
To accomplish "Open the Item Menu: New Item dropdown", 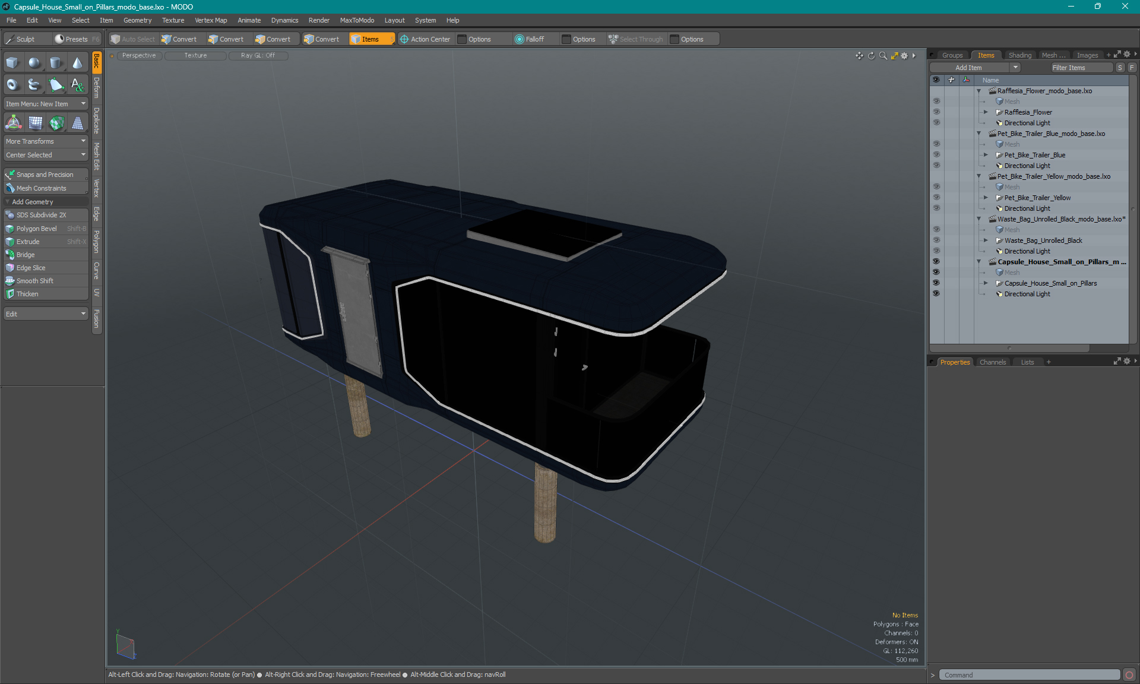I will 46,104.
